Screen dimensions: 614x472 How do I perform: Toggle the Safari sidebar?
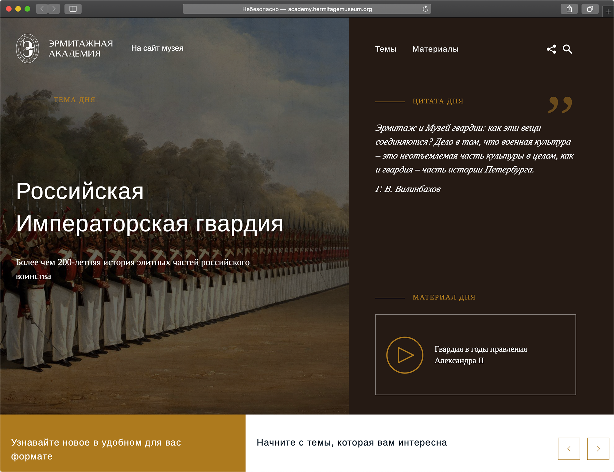(73, 9)
